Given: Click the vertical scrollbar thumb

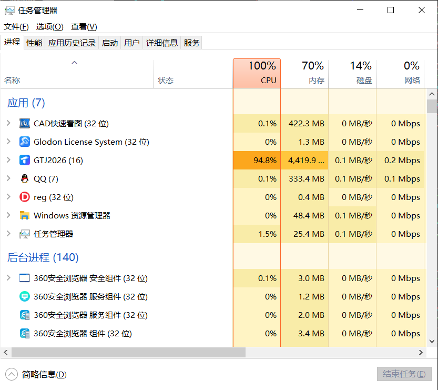Looking at the screenshot, I should click(x=432, y=106).
